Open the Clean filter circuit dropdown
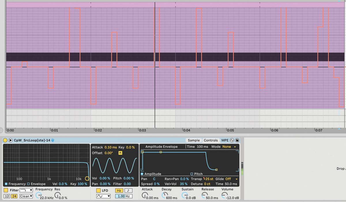This screenshot has width=346, height=202. tap(26, 196)
